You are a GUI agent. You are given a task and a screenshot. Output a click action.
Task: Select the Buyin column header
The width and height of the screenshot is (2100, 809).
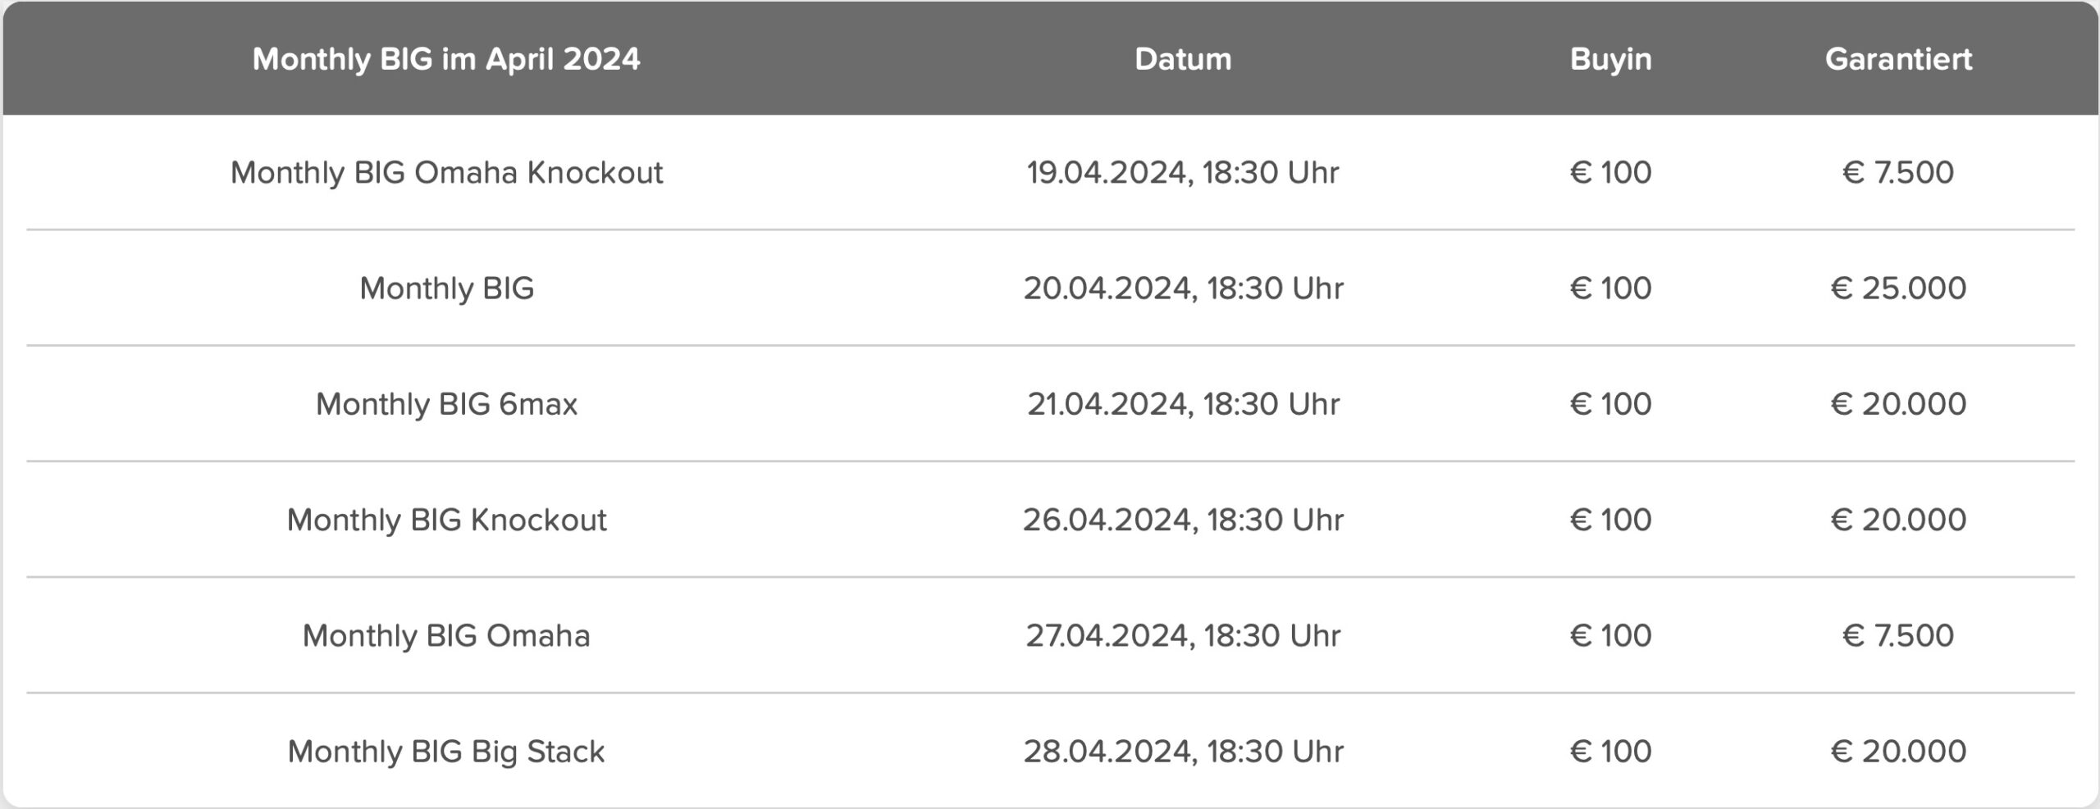coord(1610,59)
